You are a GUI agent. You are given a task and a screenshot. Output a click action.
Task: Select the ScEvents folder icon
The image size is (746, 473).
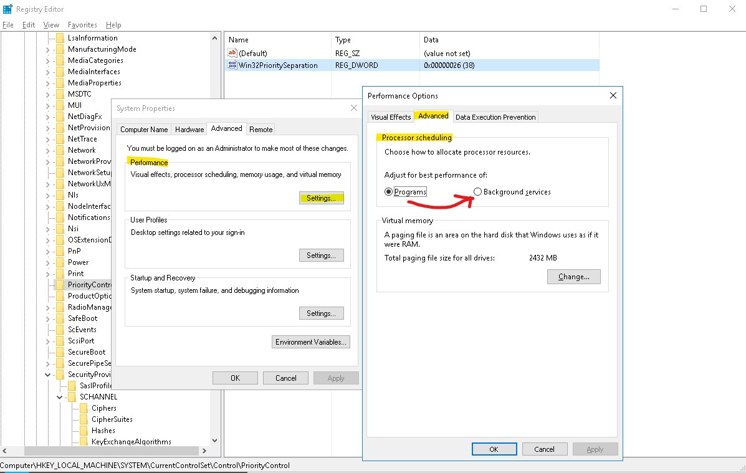[60, 330]
